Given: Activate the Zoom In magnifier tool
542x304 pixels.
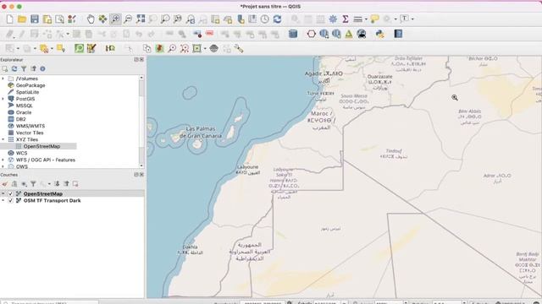Looking at the screenshot, I should [115, 19].
